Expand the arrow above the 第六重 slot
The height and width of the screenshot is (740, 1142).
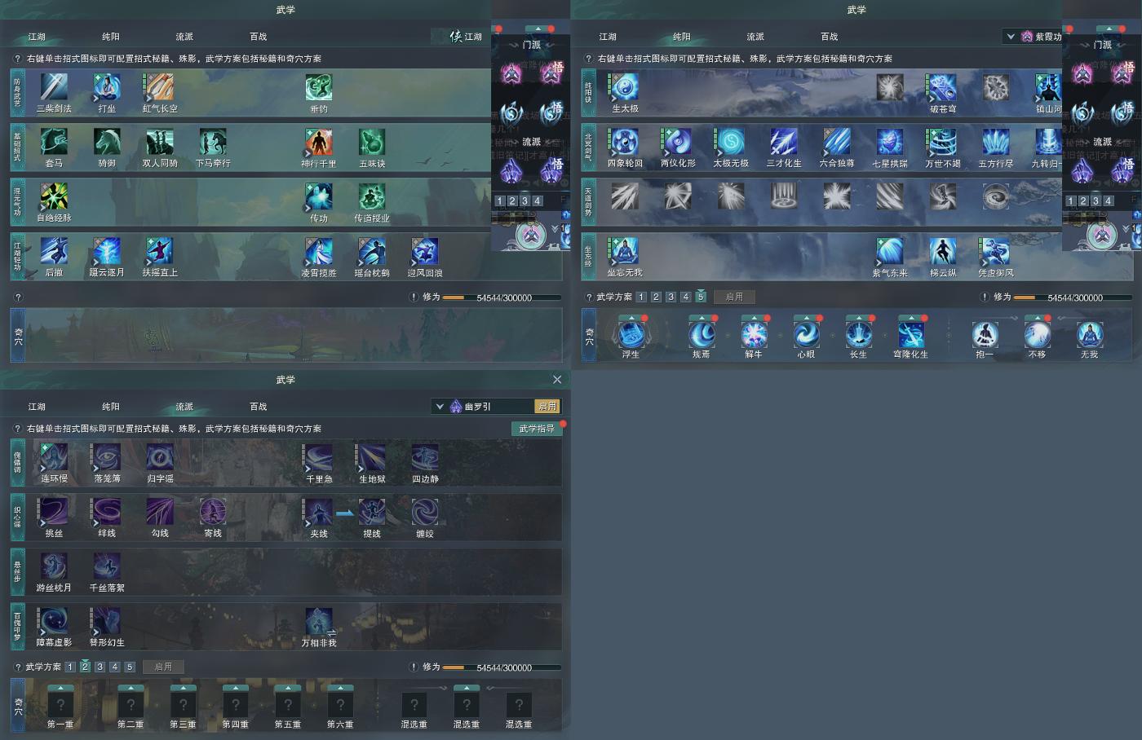click(x=340, y=688)
